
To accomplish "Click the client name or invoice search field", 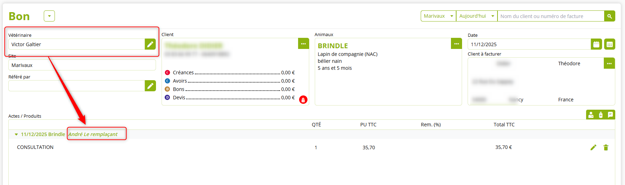I will [551, 16].
